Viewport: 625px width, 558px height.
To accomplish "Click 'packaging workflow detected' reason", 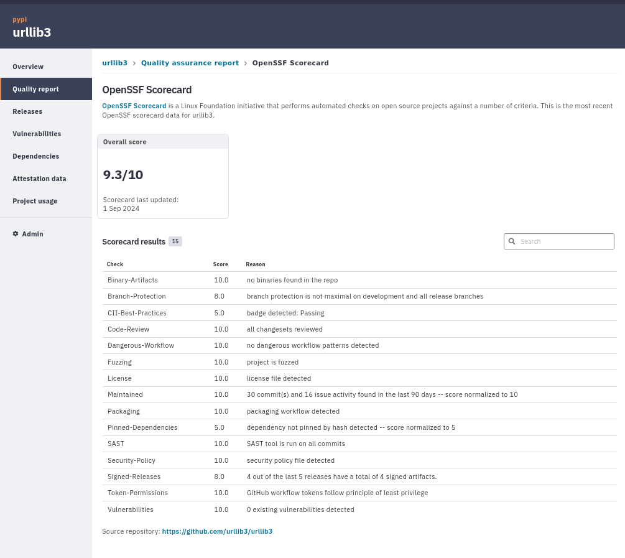I will tap(293, 411).
